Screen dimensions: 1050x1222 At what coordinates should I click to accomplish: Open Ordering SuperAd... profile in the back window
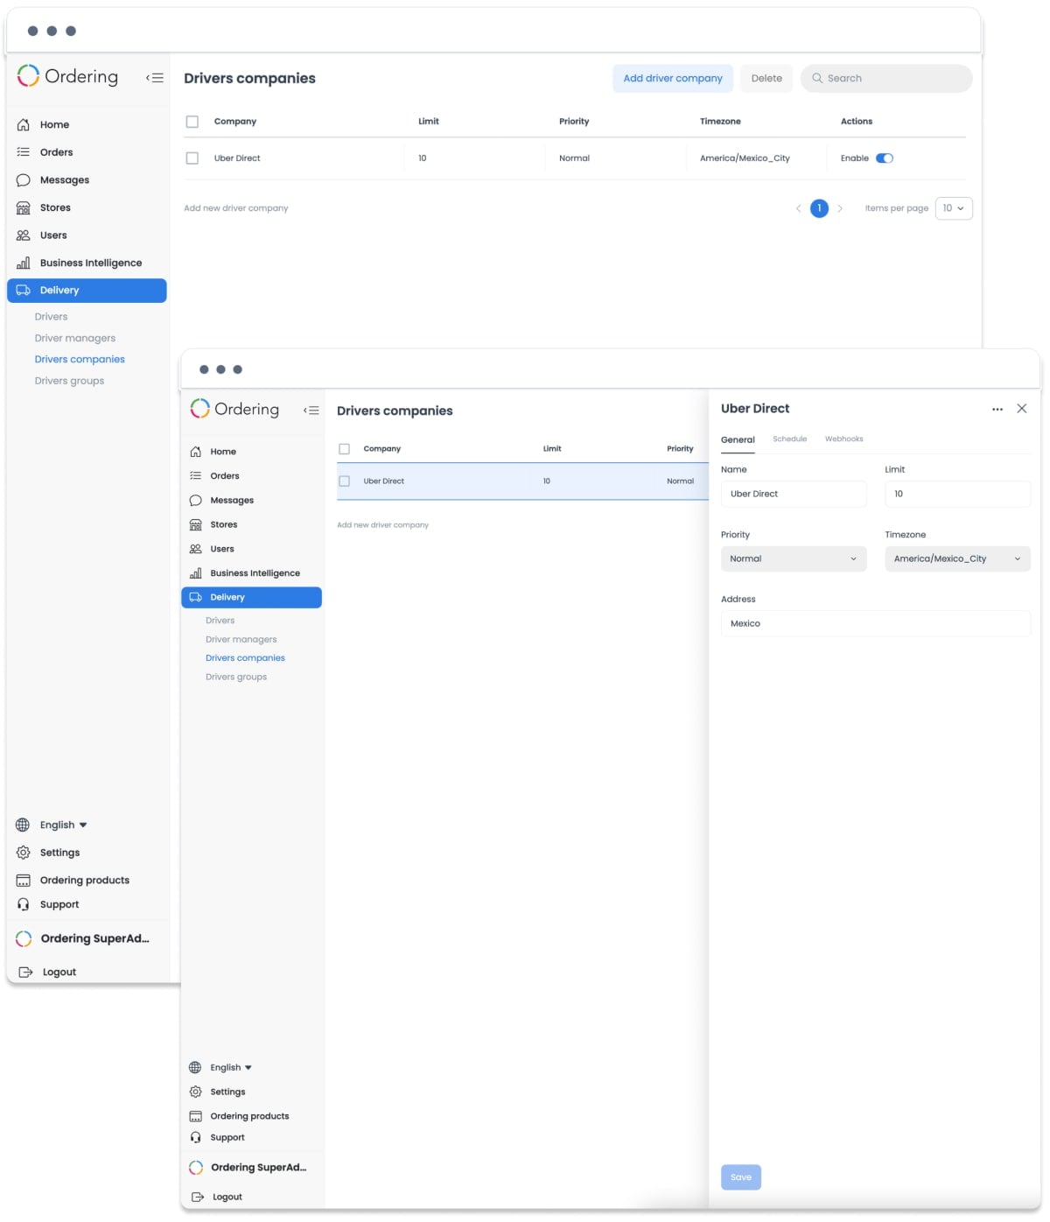pyautogui.click(x=83, y=939)
